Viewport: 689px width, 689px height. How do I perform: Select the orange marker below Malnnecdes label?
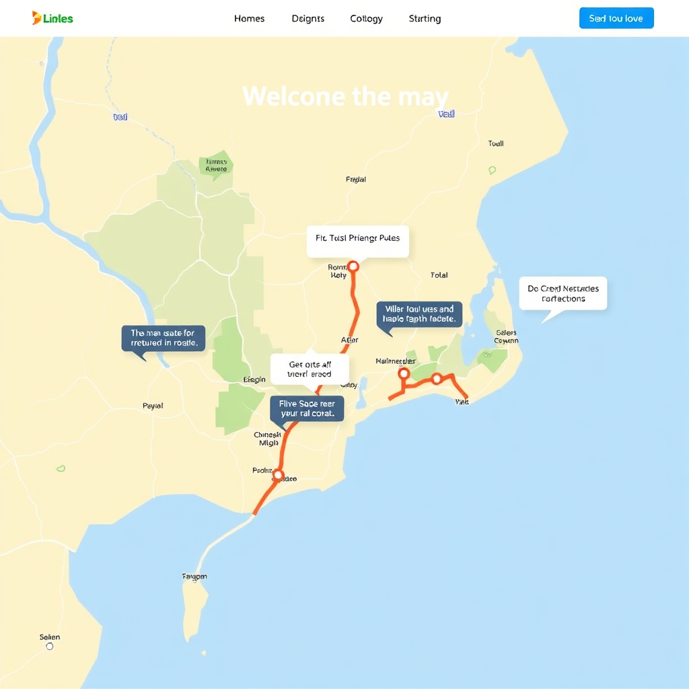404,373
